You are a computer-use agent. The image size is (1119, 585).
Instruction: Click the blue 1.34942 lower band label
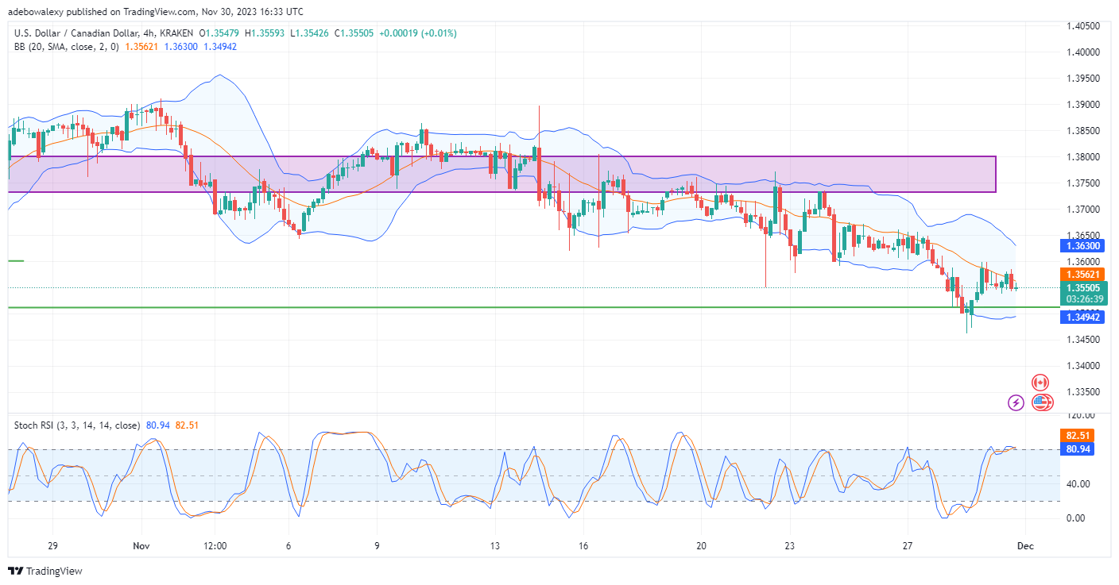[x=1084, y=317]
